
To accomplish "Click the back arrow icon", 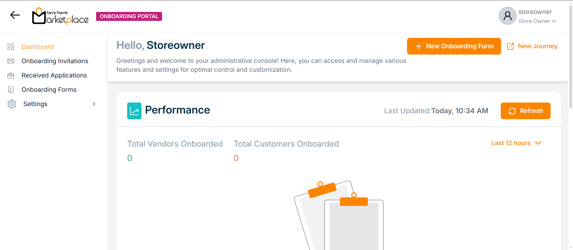I will pos(15,15).
